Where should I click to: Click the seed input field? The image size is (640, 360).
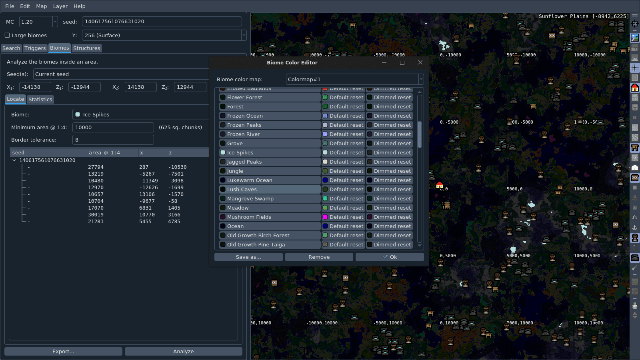point(162,22)
